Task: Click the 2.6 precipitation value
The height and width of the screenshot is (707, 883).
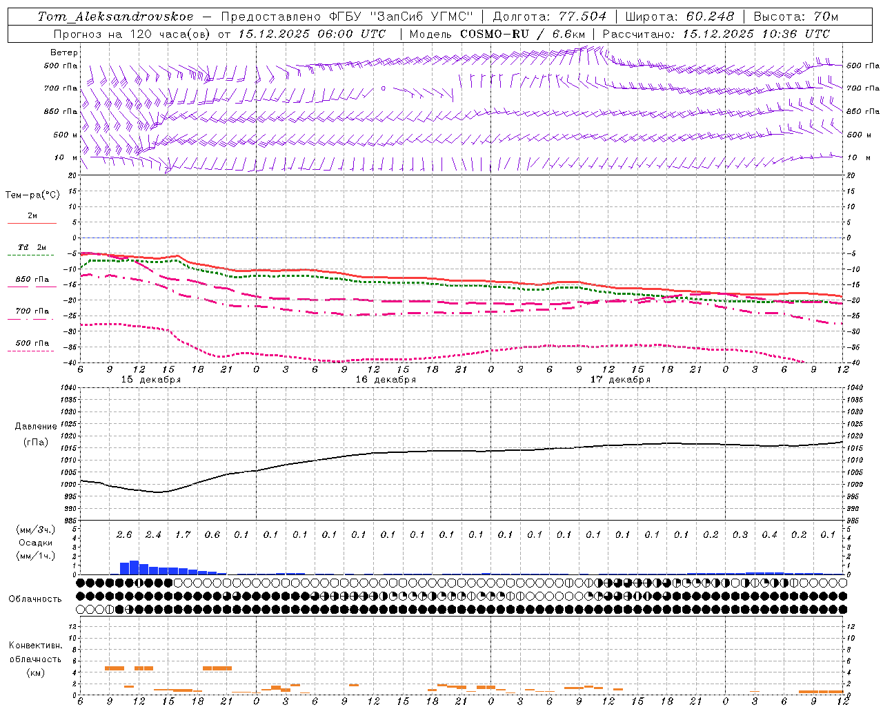Action: coord(124,535)
